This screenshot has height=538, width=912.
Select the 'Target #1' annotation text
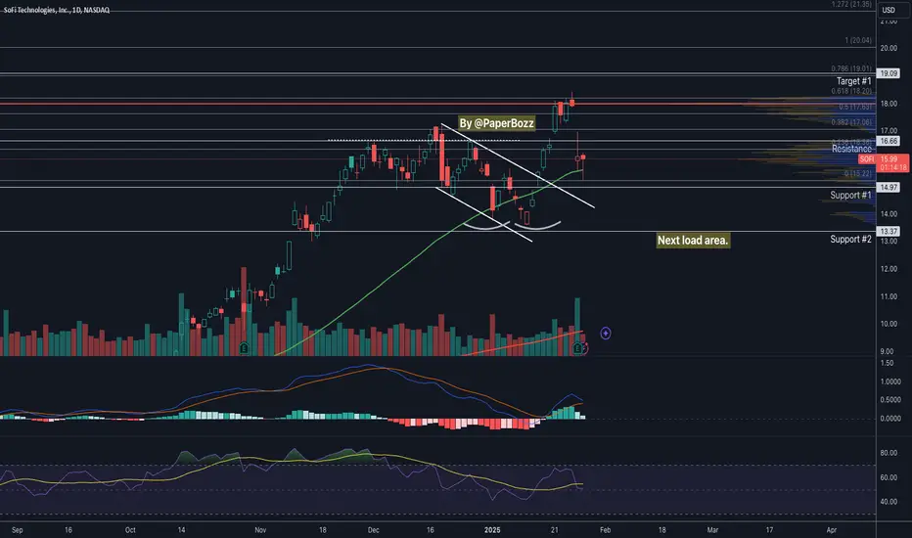(x=854, y=81)
